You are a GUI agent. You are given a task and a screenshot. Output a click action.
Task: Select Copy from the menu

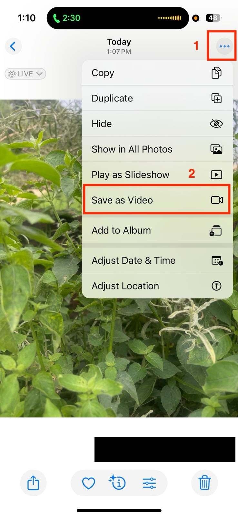coord(157,73)
